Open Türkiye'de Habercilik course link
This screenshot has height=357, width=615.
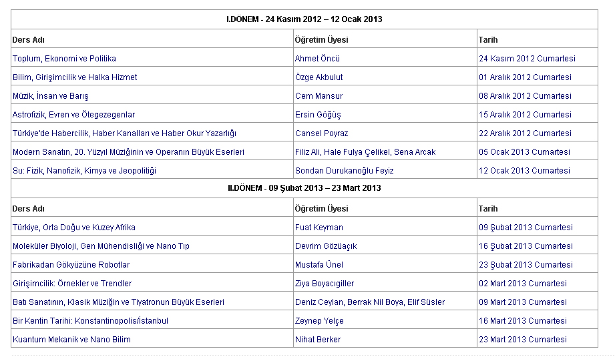[x=124, y=133]
